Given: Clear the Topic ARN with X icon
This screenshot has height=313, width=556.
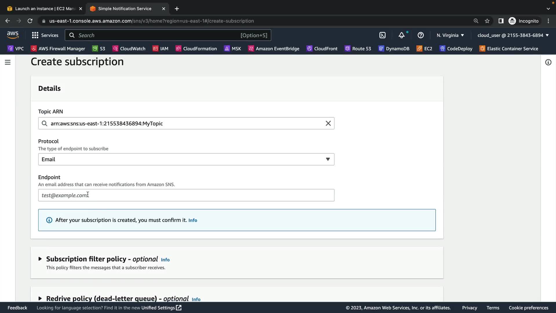Looking at the screenshot, I should [x=328, y=123].
